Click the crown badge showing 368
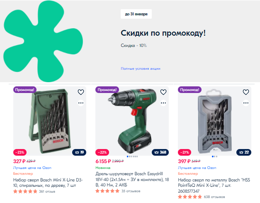The height and width of the screenshot is (203, 260). click(x=160, y=152)
